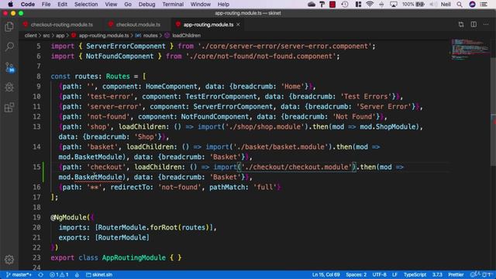Click the src breadcrumb segment
The height and width of the screenshot is (279, 496).
[x=46, y=36]
